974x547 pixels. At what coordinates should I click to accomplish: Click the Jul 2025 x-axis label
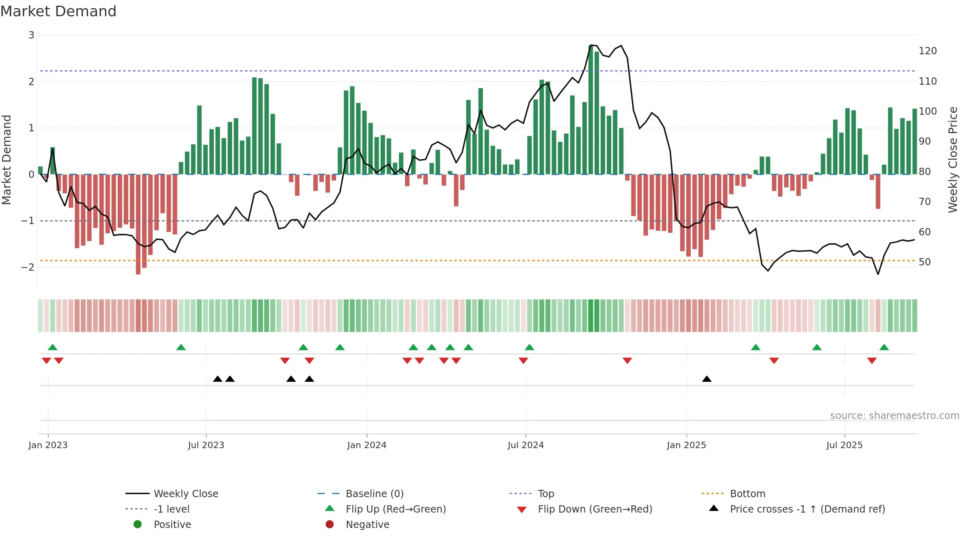(844, 445)
